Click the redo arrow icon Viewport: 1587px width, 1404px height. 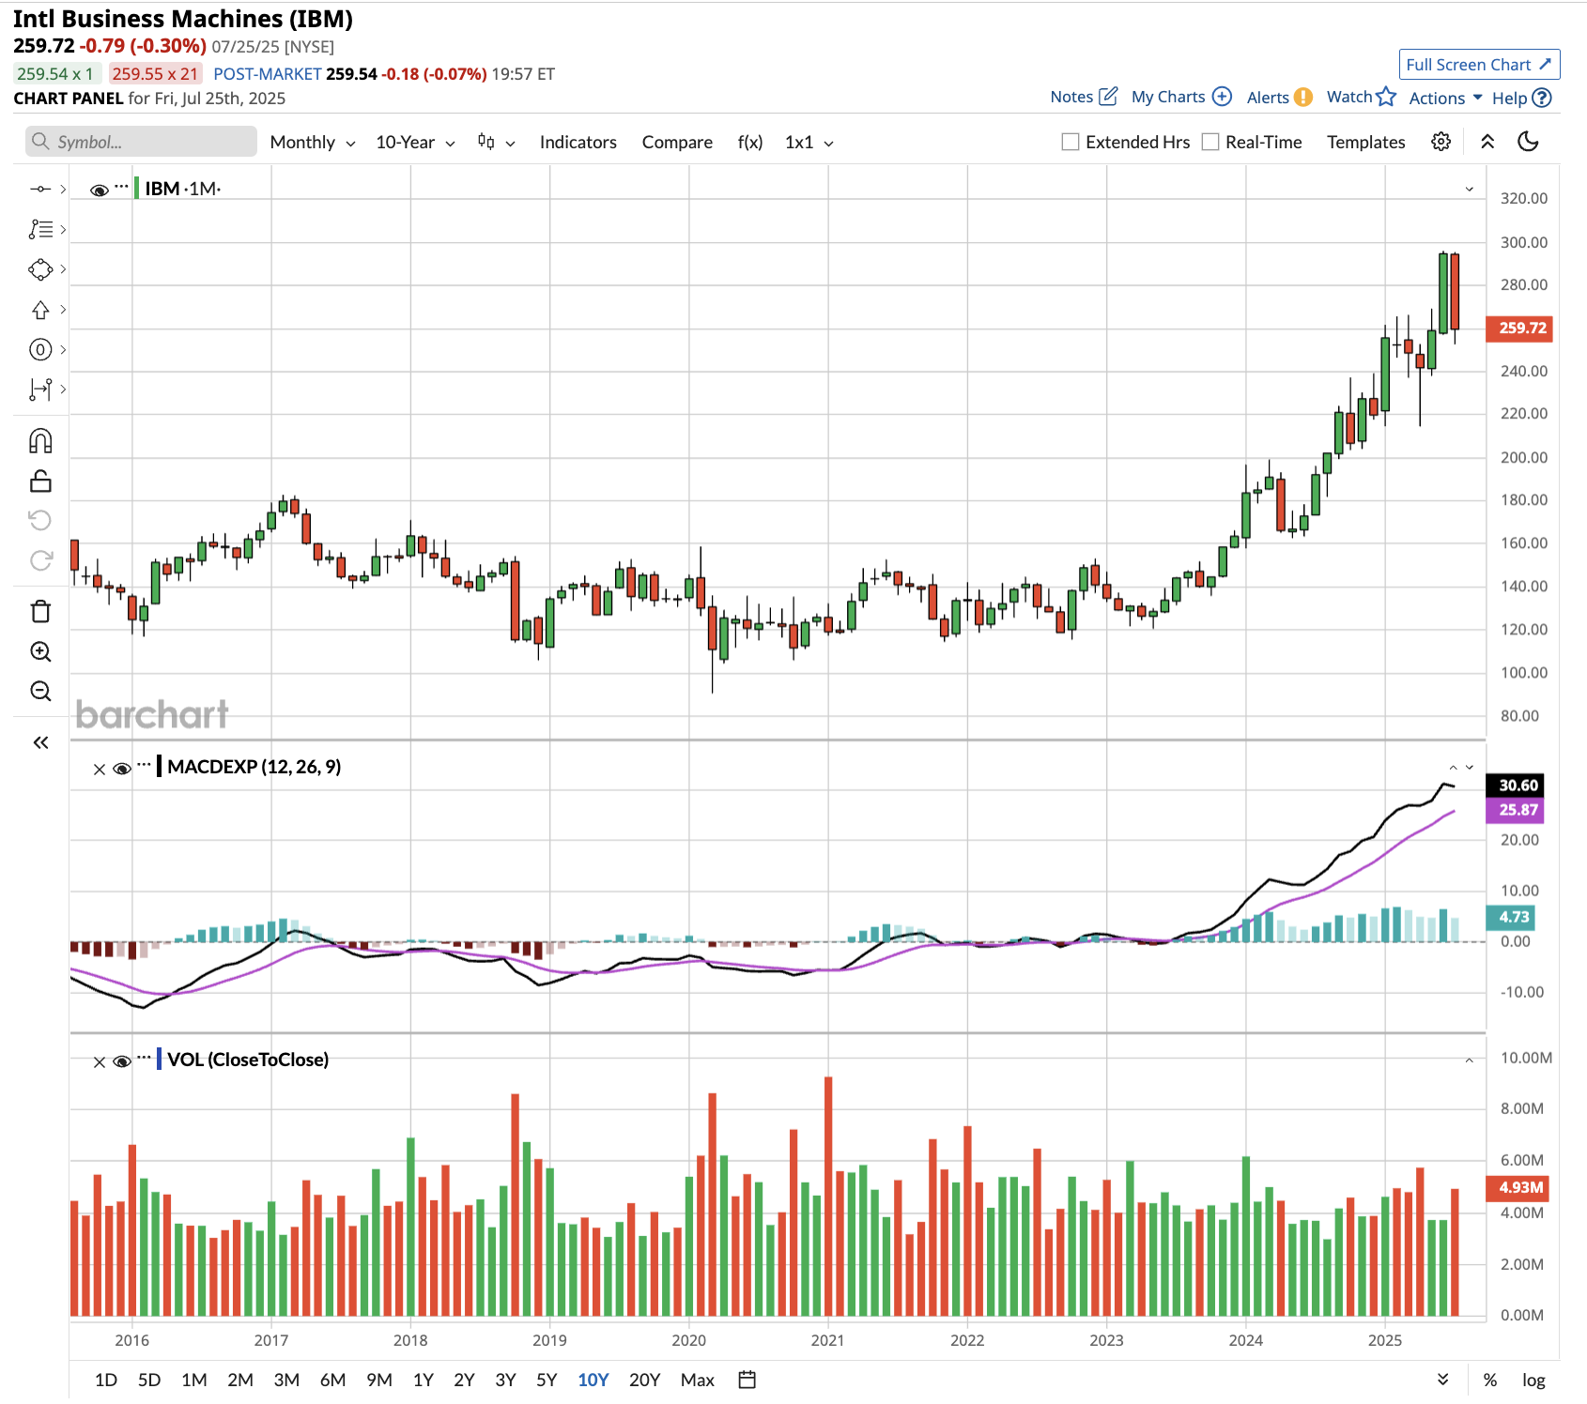(40, 560)
